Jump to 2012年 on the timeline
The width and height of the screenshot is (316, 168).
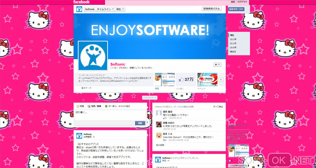233,39
